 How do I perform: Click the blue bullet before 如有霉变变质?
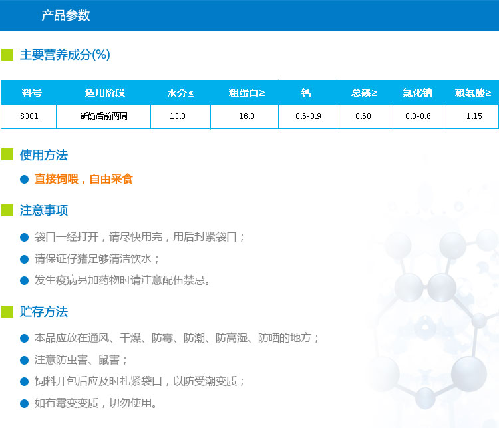[x=25, y=403]
